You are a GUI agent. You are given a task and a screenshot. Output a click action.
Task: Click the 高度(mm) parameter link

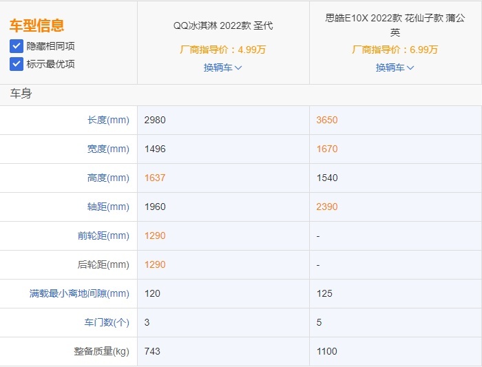[108, 178]
